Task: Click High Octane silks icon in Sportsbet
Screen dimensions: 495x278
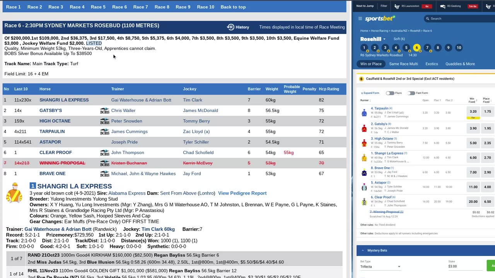Action: click(364, 143)
